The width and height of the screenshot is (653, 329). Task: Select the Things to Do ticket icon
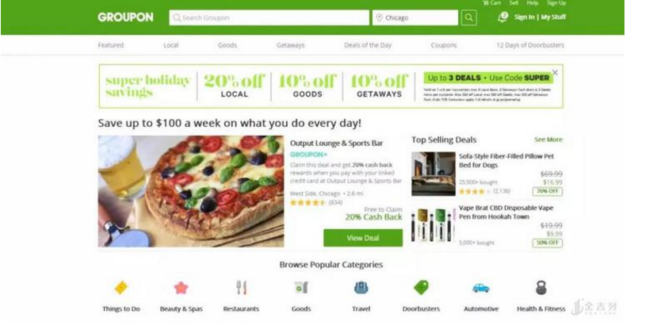[x=121, y=287]
